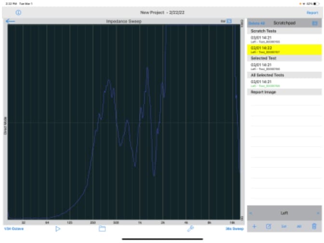Toggle the Scratchpad panel layout icon

(315, 23)
